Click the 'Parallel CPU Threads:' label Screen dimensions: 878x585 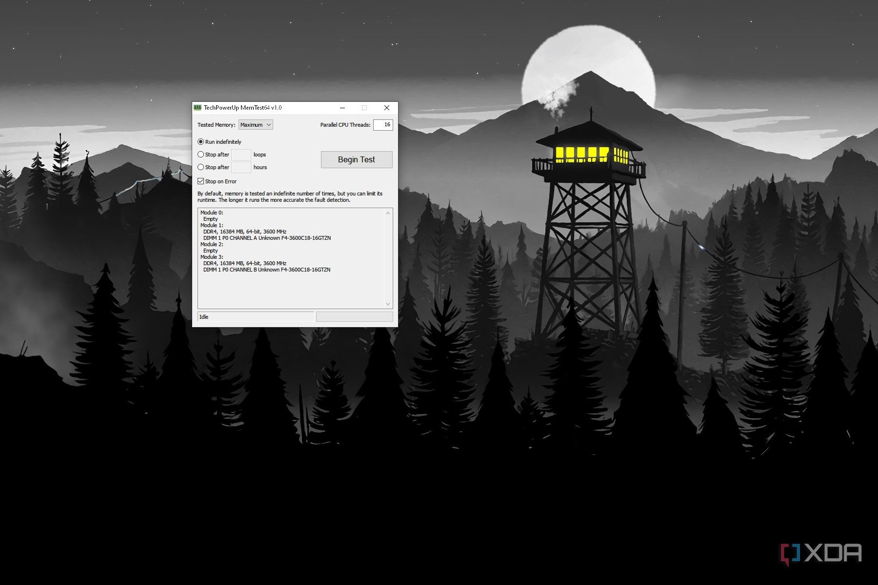[x=345, y=125]
